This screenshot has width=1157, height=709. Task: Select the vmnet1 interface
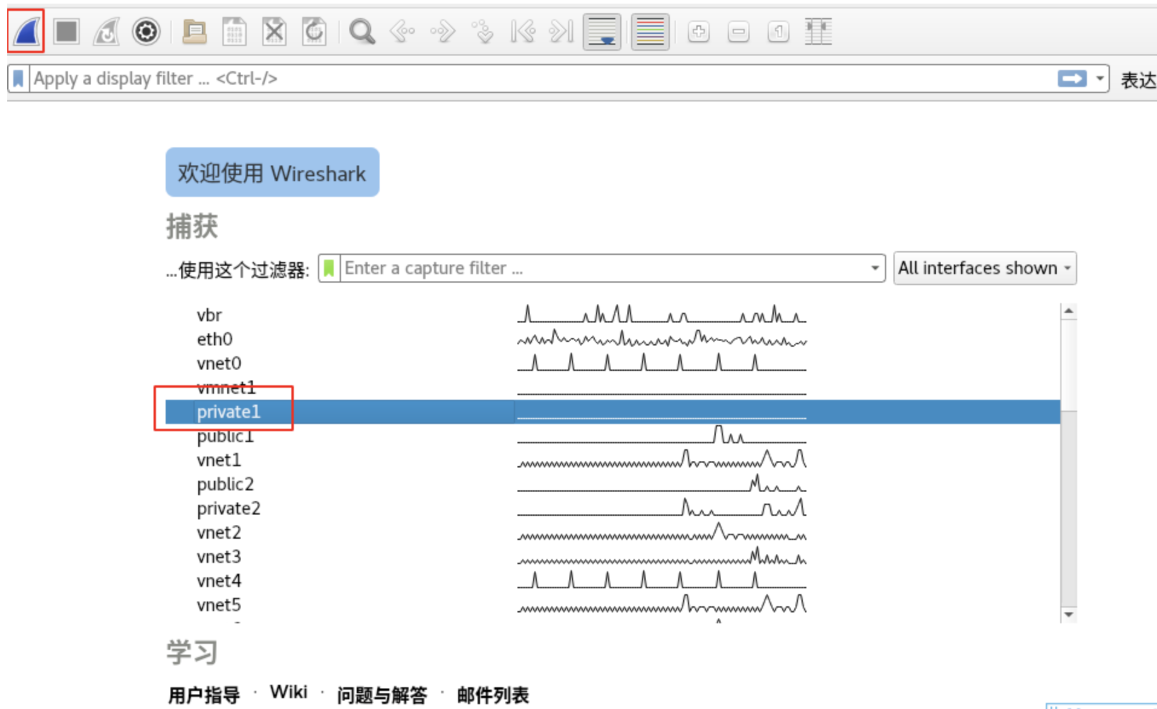click(226, 387)
